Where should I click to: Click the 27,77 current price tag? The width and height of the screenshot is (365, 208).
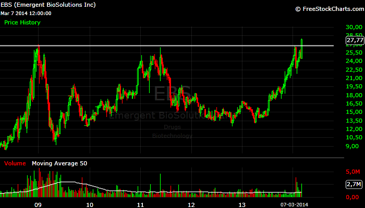355,40
